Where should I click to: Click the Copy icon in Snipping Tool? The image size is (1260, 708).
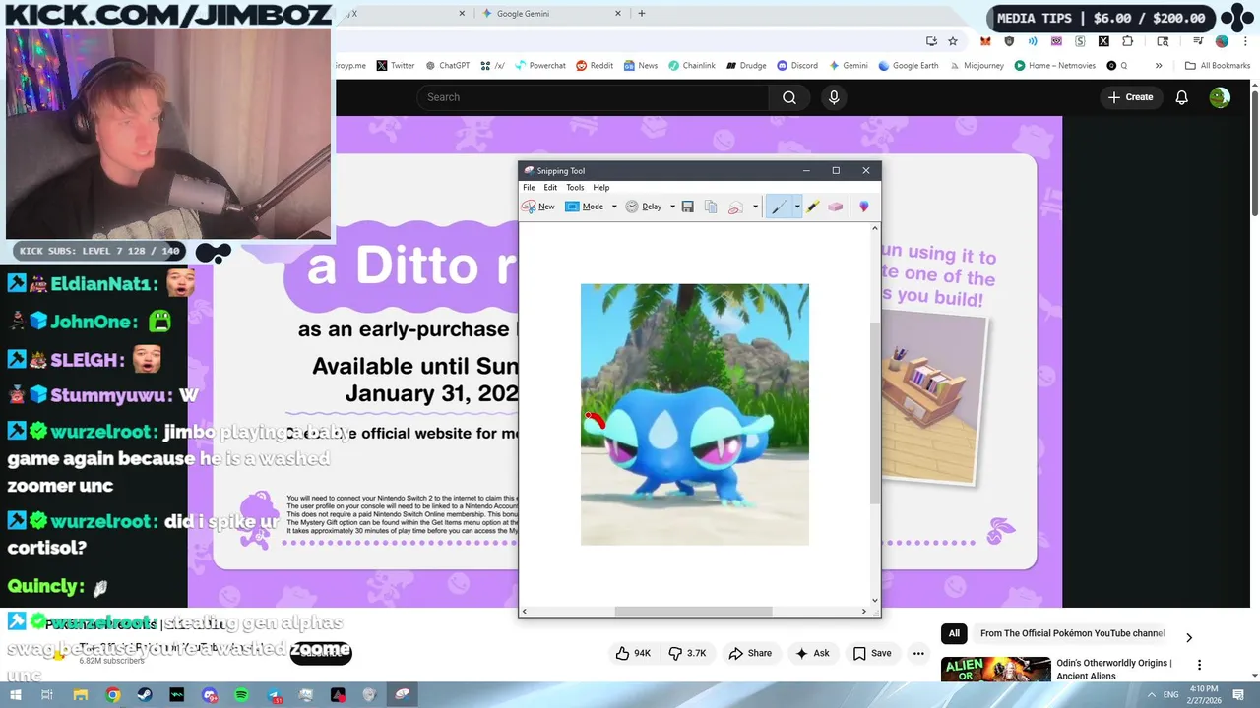[x=711, y=206]
